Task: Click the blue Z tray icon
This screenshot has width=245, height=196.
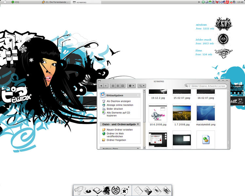Action: (214, 2)
